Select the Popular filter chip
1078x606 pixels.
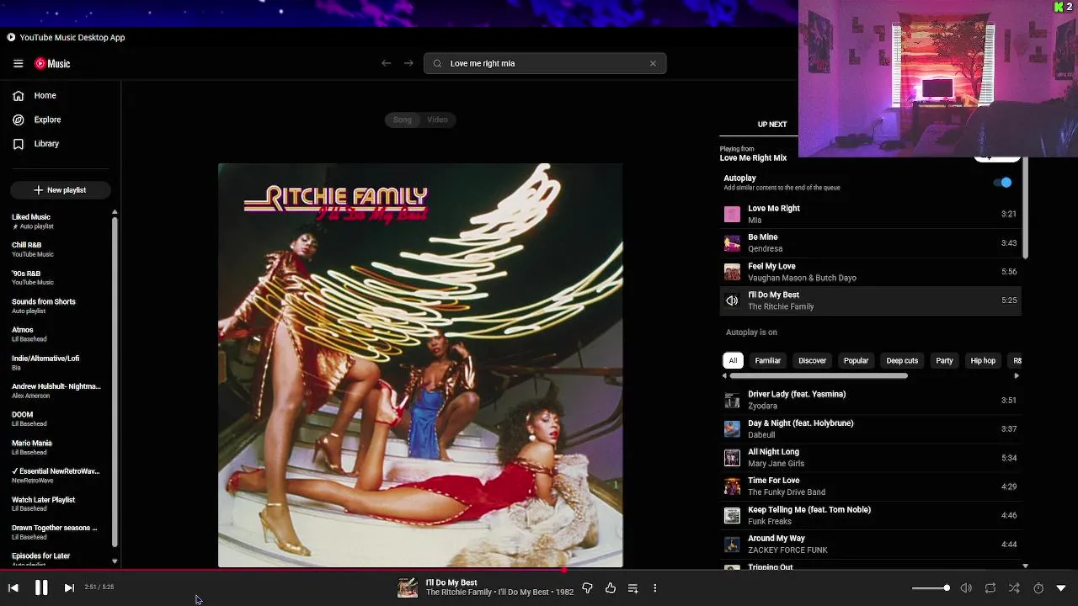pyautogui.click(x=856, y=360)
